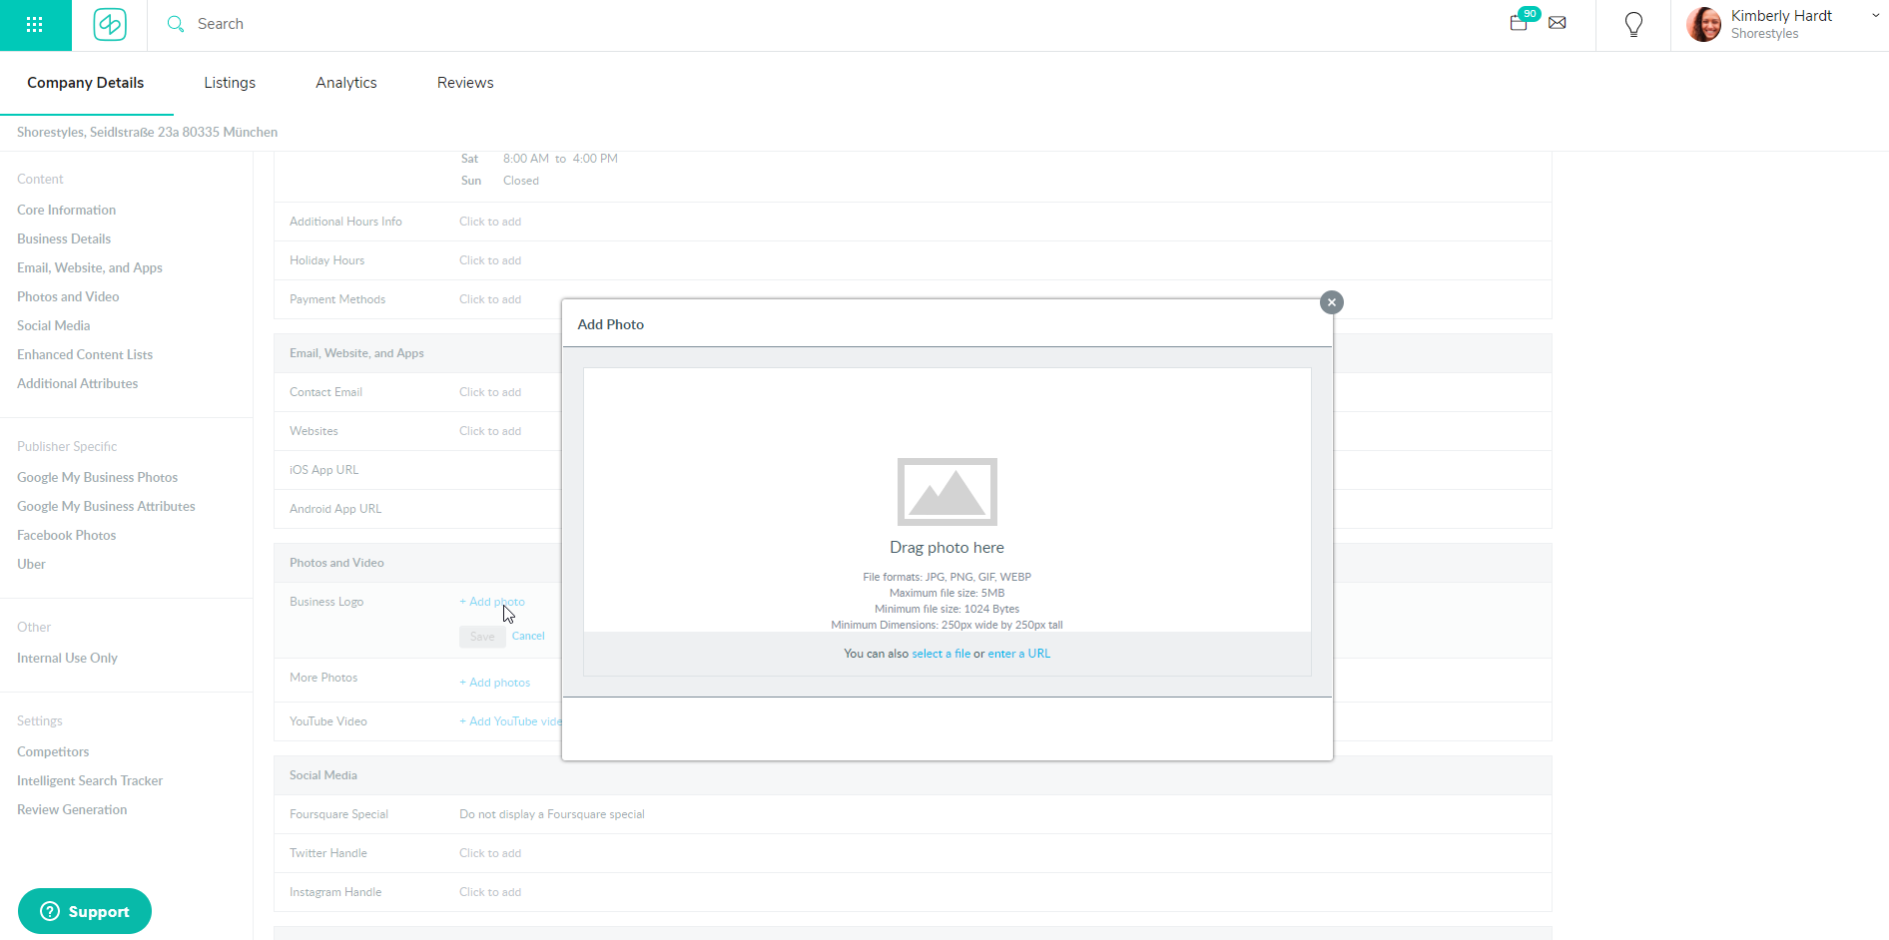Click the Sunday 'Closed' hours text
Viewport: 1889px width, 940px height.
pyautogui.click(x=521, y=181)
